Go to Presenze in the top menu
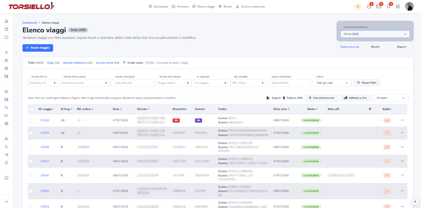 180,6
